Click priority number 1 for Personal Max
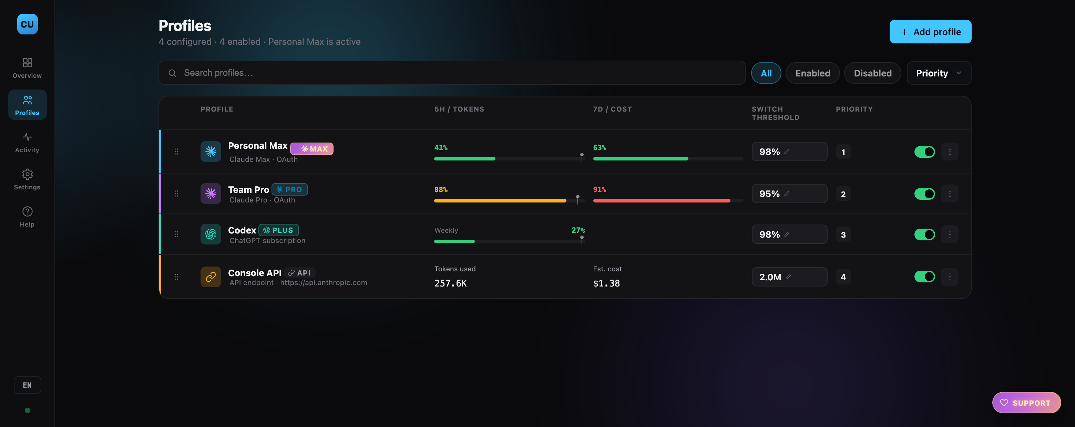This screenshot has height=427, width=1075. [843, 152]
